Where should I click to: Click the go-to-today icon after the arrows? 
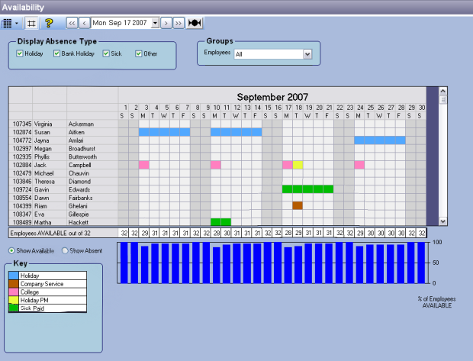(195, 23)
